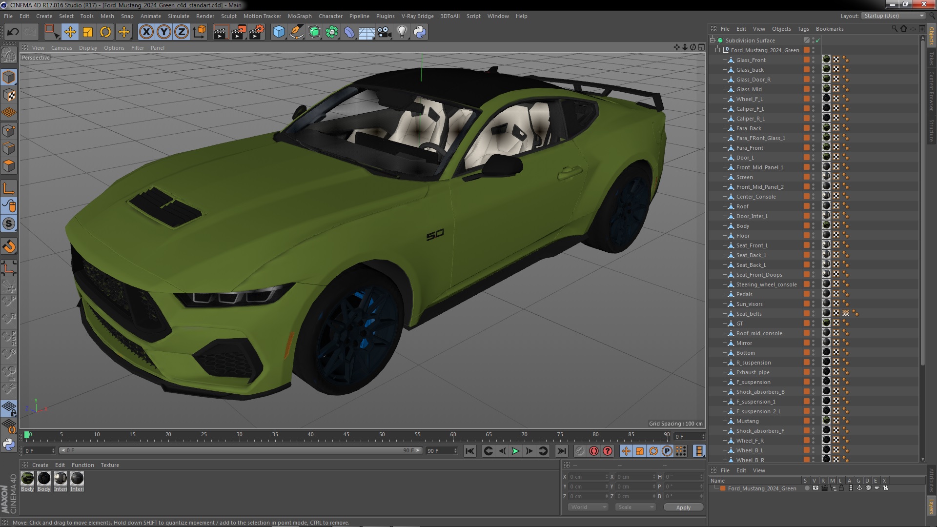Click the X position input field
Image resolution: width=937 pixels, height=527 pixels.
(589, 477)
